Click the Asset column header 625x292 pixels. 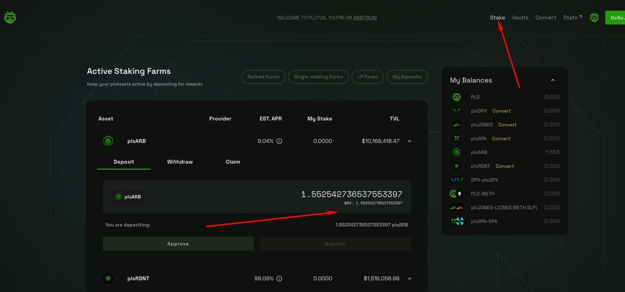(x=106, y=119)
